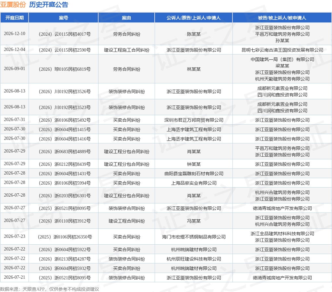The width and height of the screenshot is (332, 292).
Task: Select plaintiff 深圳市君正万邦商贸有限公司
Action: (x=194, y=120)
